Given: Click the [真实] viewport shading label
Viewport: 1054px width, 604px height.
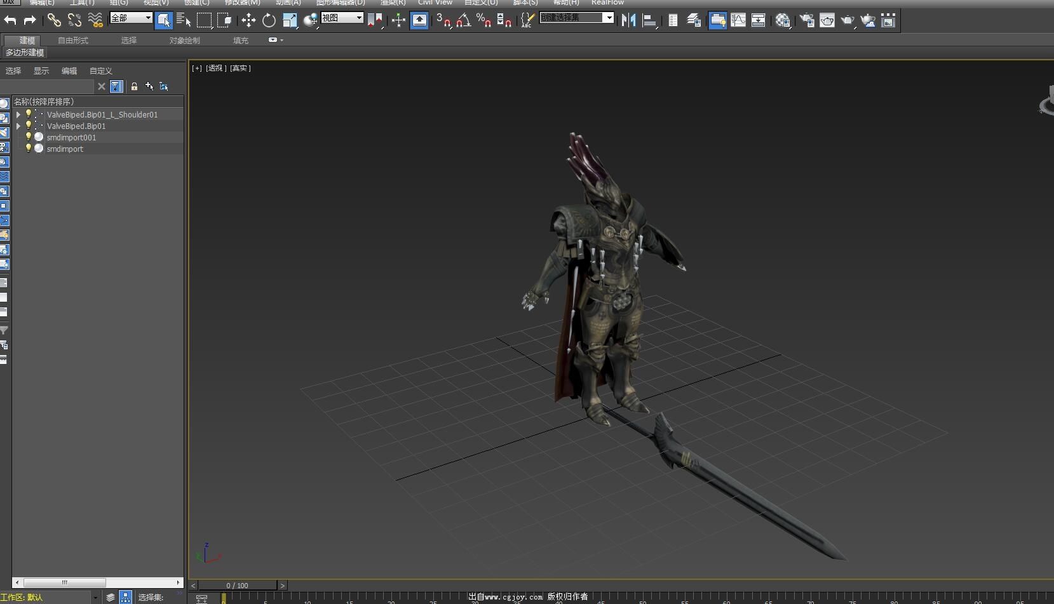Looking at the screenshot, I should coord(241,68).
